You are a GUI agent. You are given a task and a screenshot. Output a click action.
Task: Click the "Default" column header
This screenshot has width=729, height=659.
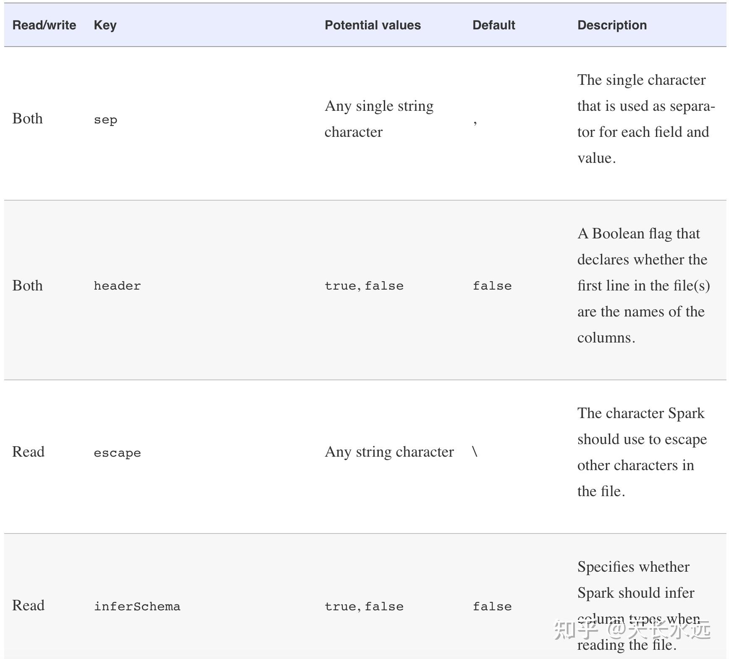[x=493, y=25]
